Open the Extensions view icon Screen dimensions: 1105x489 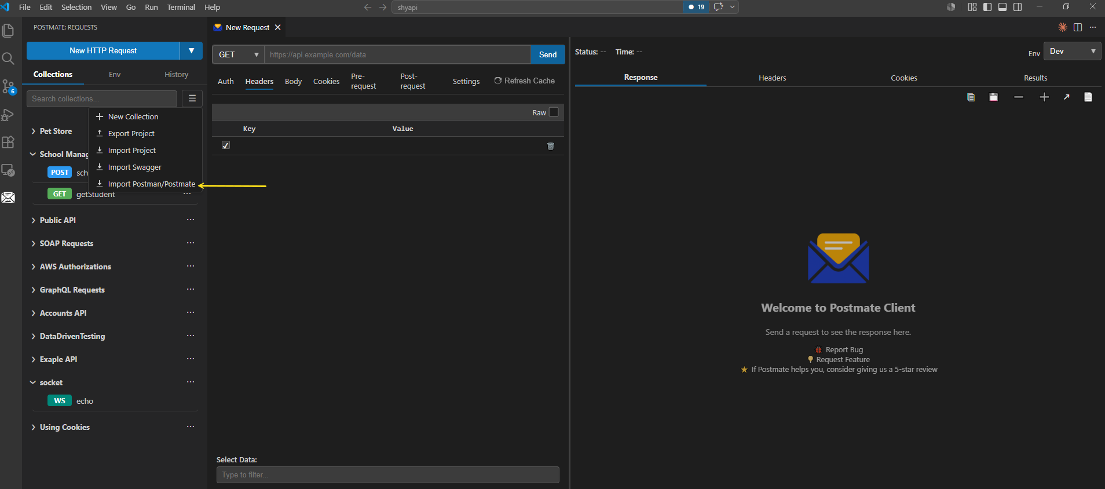pos(8,143)
